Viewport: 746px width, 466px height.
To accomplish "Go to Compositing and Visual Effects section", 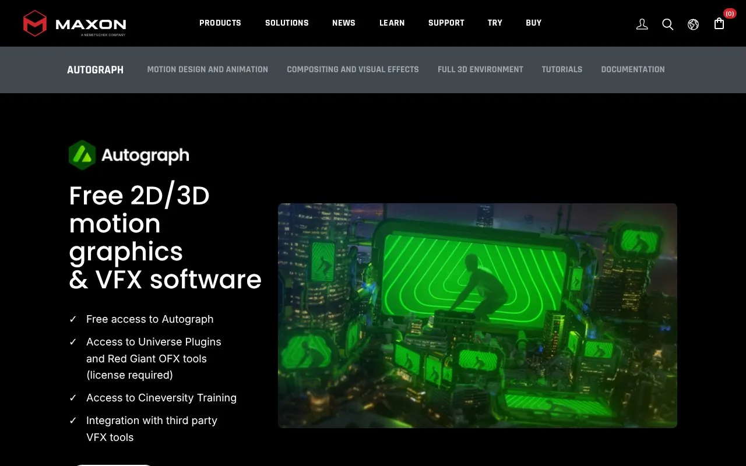I will [353, 69].
